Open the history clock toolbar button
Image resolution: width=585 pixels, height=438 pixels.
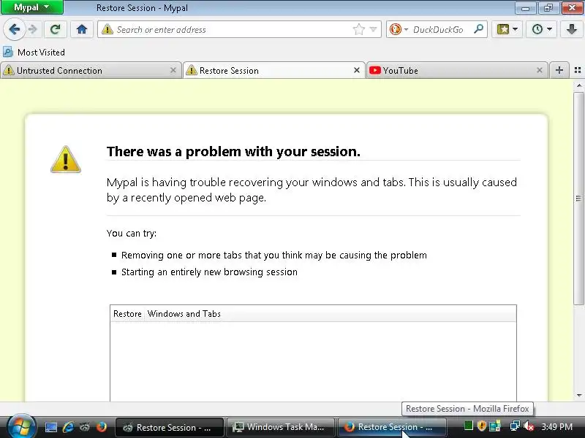point(541,29)
